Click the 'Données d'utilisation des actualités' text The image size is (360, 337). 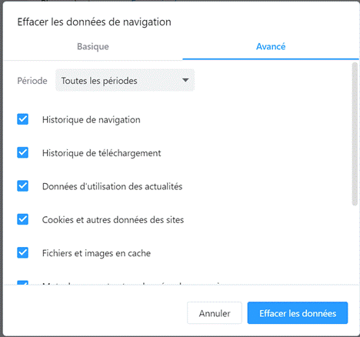(x=112, y=186)
